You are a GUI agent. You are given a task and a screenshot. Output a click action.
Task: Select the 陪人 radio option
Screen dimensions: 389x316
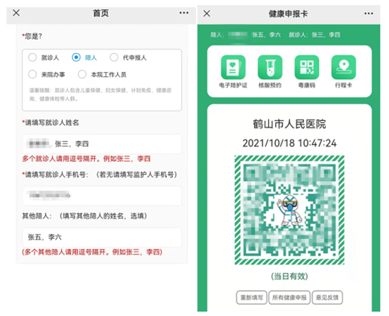click(76, 57)
